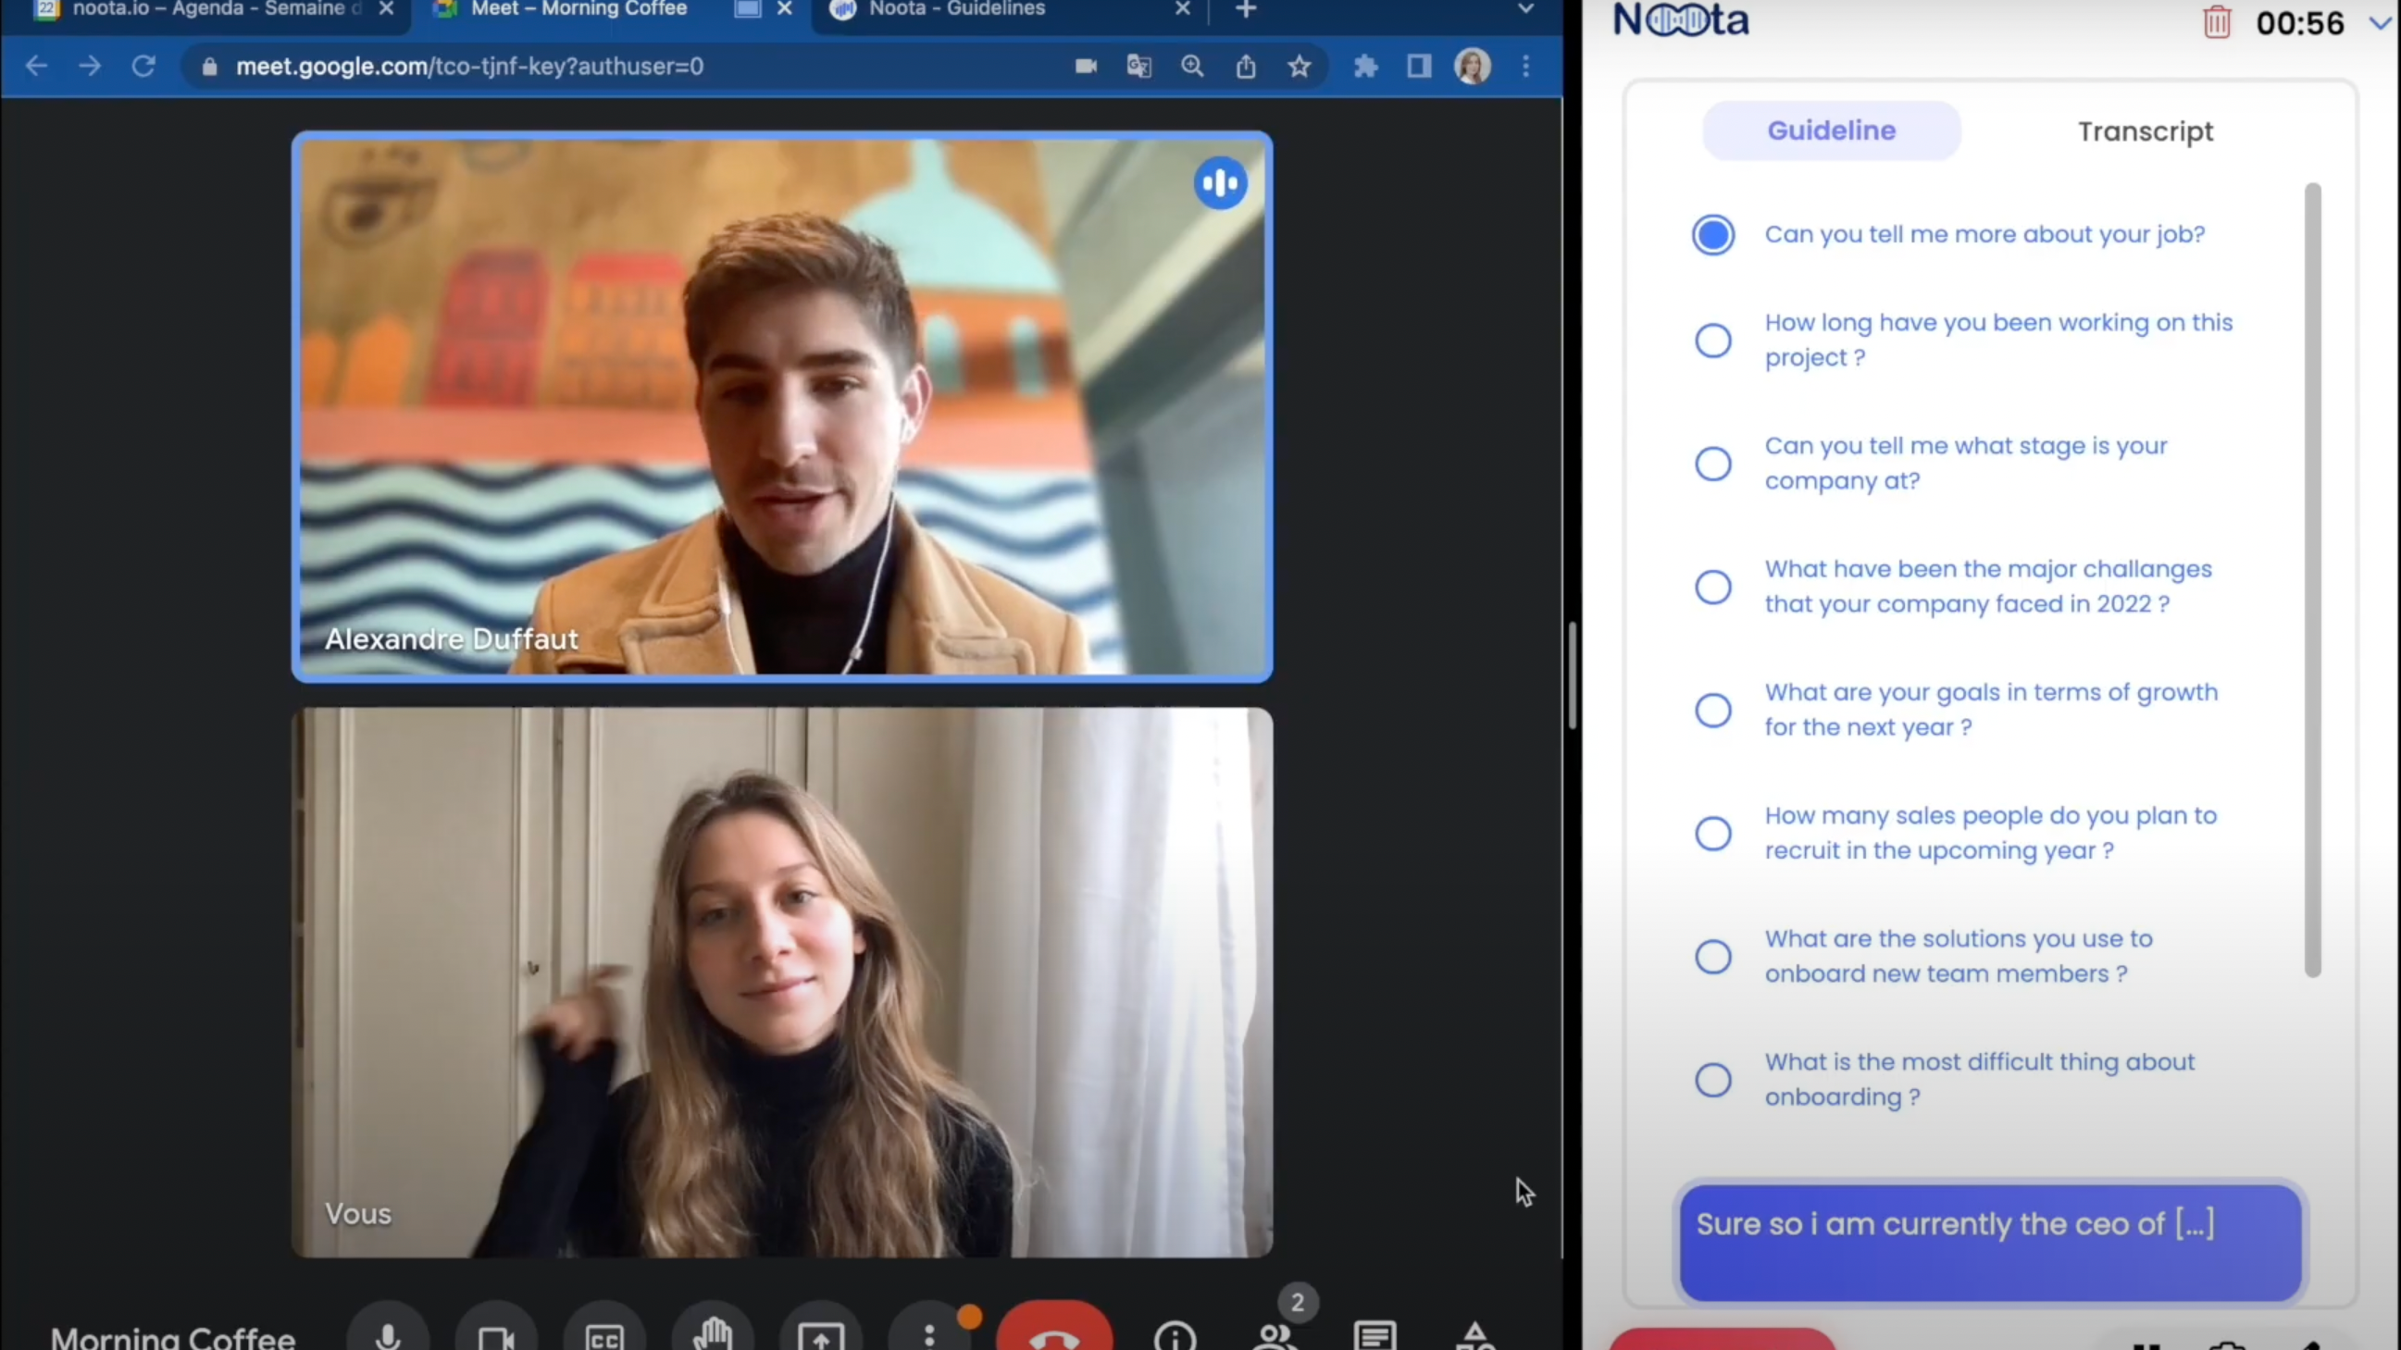Image resolution: width=2401 pixels, height=1350 pixels.
Task: Turn off camera in Meet toolbar
Action: (496, 1334)
